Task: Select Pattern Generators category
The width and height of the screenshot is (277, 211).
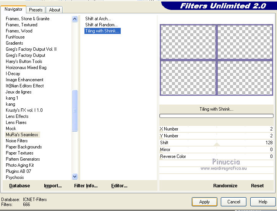Action: (23, 159)
